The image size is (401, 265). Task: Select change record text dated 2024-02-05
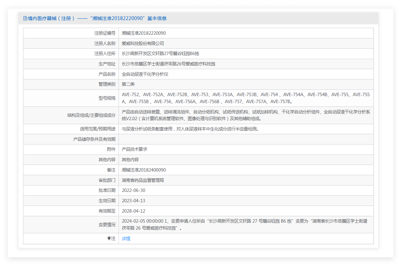245,225
